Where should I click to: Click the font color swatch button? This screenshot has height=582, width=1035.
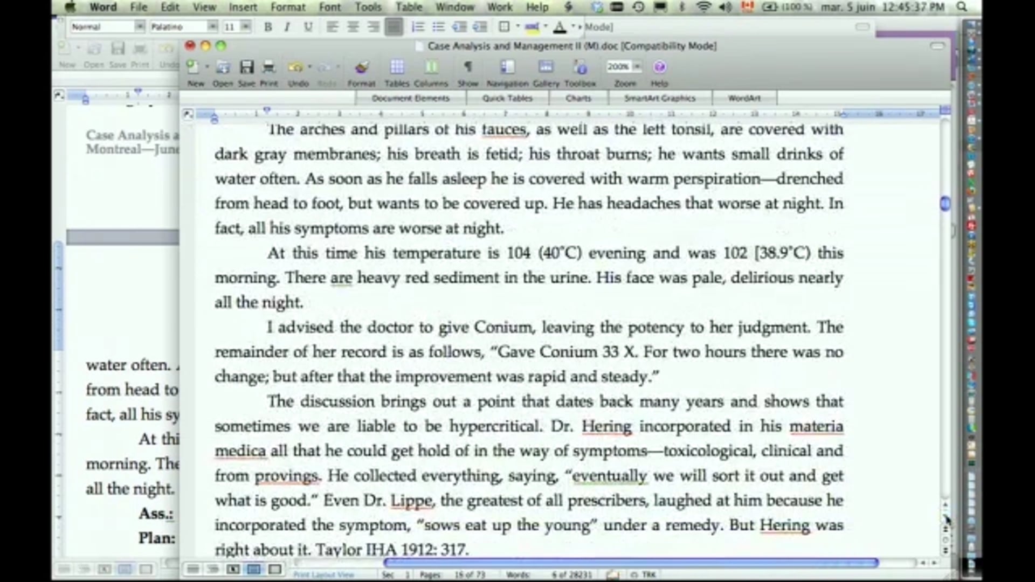560,27
